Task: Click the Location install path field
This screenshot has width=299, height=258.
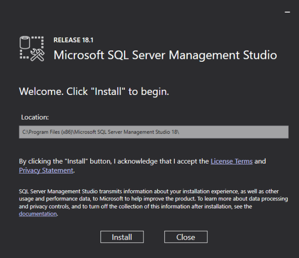Action: [154, 132]
